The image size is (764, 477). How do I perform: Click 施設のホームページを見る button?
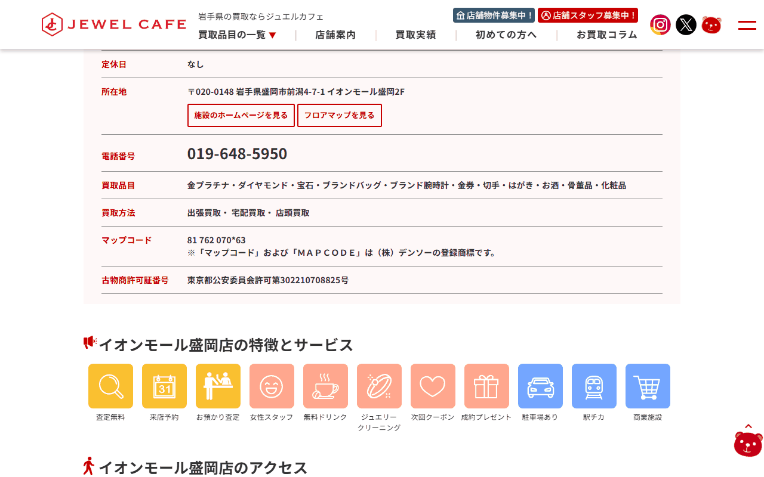(241, 115)
